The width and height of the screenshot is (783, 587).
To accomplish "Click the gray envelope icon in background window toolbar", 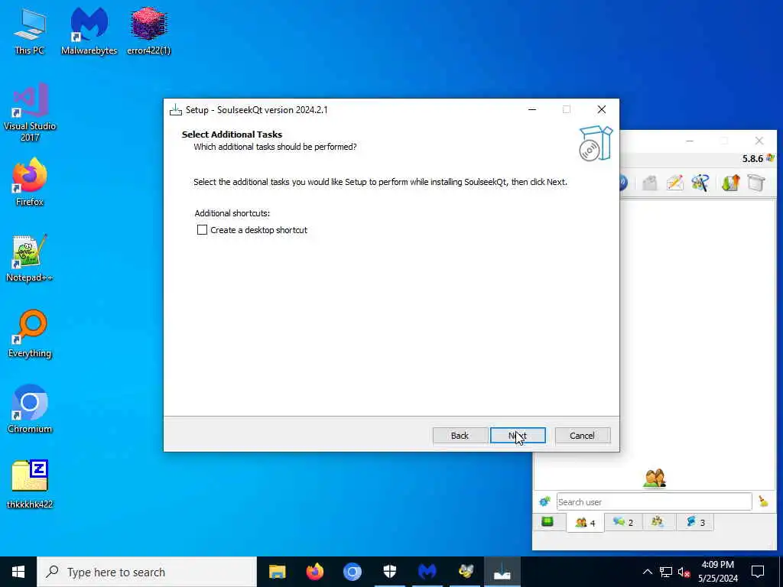I will point(649,183).
